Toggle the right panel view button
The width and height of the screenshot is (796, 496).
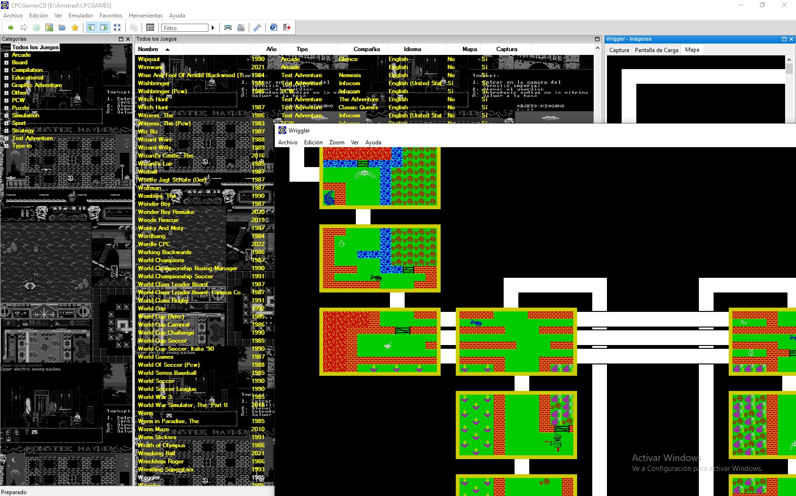tap(104, 27)
